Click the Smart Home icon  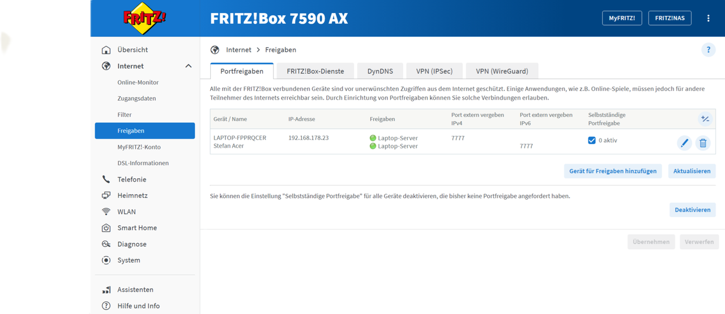click(106, 228)
